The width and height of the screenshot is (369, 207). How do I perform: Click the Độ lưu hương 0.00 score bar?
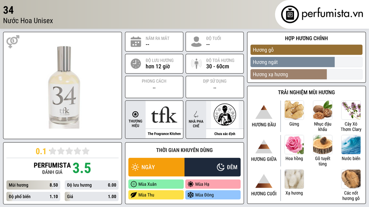(x=92, y=185)
